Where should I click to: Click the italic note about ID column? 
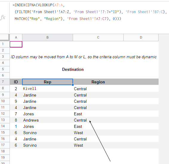pos(84,57)
